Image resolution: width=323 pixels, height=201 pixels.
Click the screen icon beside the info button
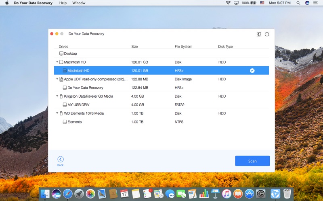[259, 34]
